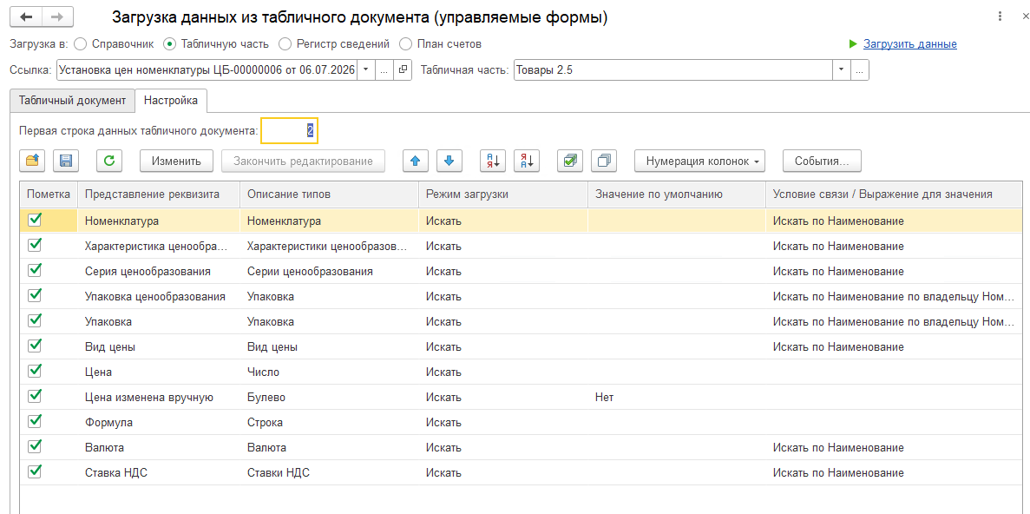Switch to the Настройка tab

point(171,101)
